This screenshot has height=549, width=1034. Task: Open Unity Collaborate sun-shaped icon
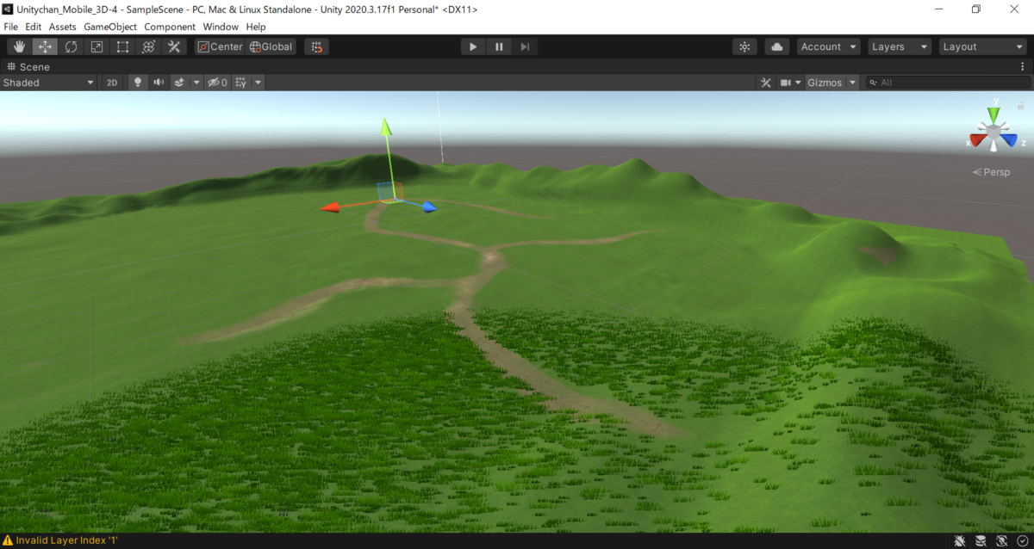[744, 46]
